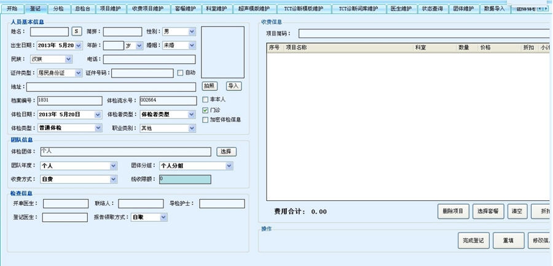The height and width of the screenshot is (266, 553).
Task: Click the S button beside the 姓名 field
Action: tap(77, 31)
